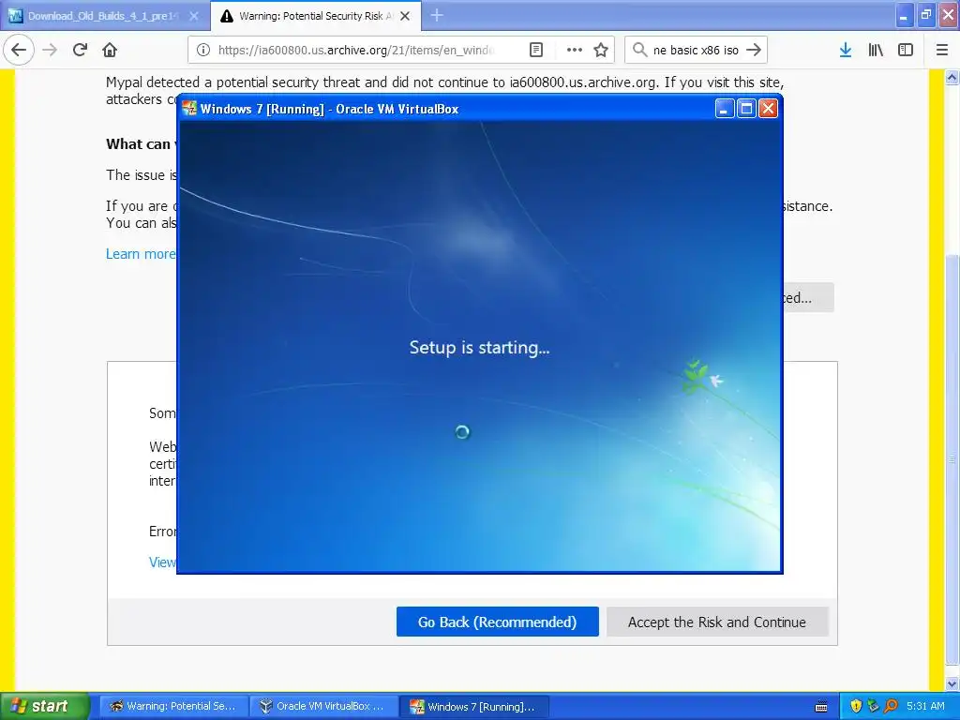Open page actions three-dot menu
Viewport: 960px width, 720px height.
[575, 51]
